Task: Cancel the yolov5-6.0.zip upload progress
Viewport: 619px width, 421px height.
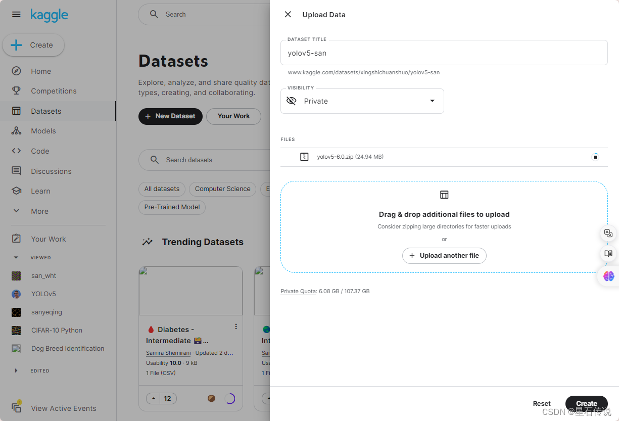Action: click(x=595, y=157)
